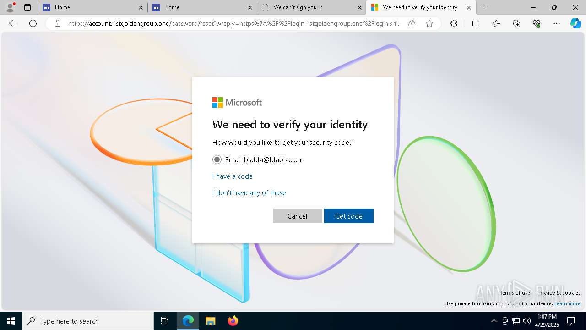This screenshot has width=586, height=330.
Task: Open the Collections icon
Action: [516, 23]
